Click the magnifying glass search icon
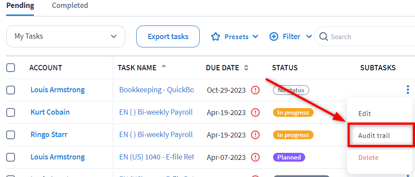Image resolution: width=415 pixels, height=177 pixels. (324, 37)
